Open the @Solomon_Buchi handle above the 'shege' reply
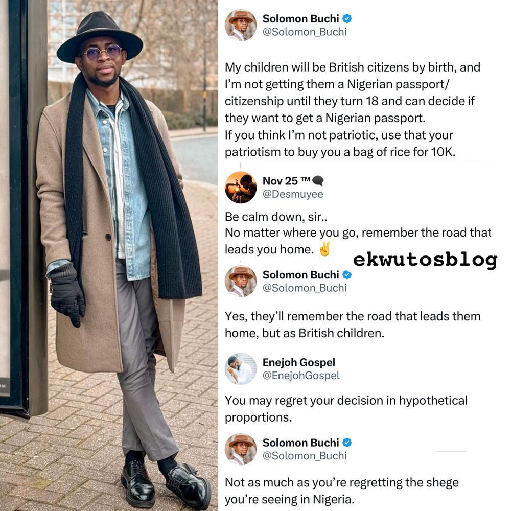512x511 pixels. [305, 456]
